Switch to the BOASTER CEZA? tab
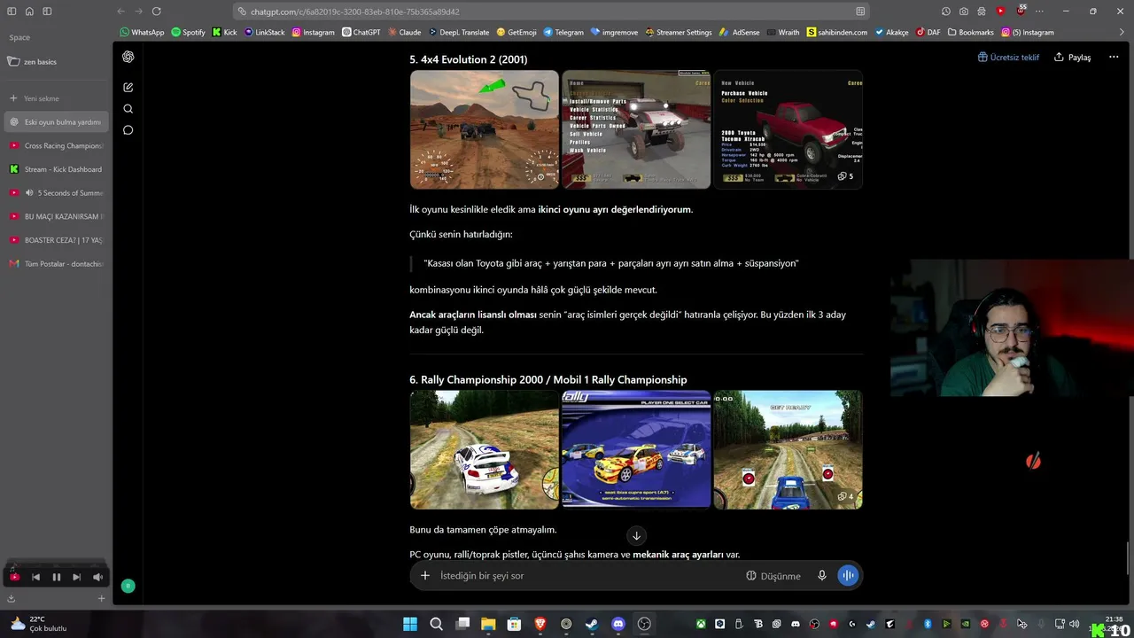This screenshot has height=638, width=1134. pyautogui.click(x=56, y=240)
